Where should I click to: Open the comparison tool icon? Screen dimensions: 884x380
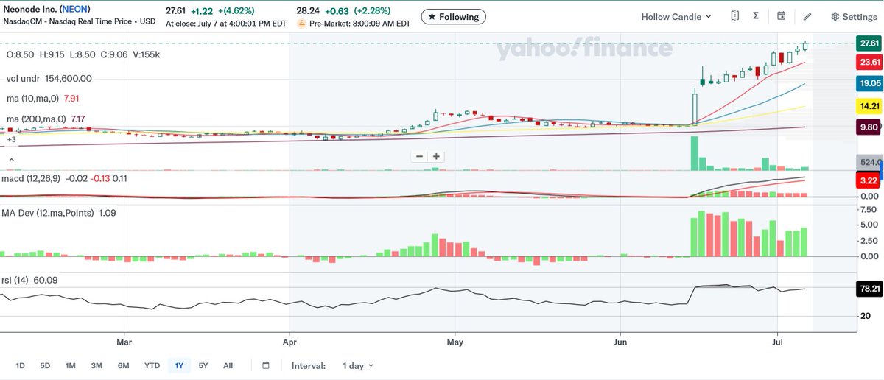[735, 16]
